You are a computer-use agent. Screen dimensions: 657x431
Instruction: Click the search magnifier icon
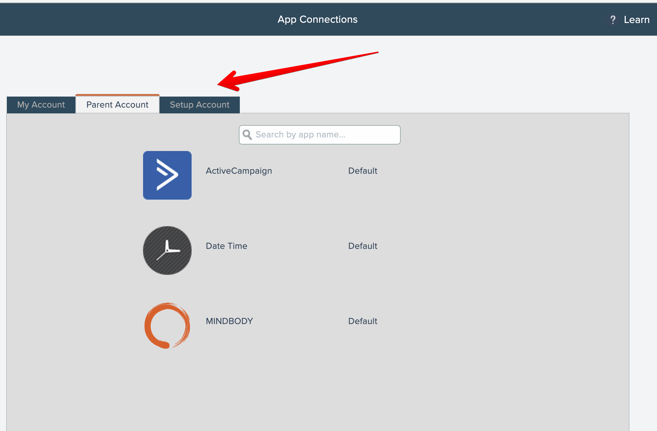point(247,134)
